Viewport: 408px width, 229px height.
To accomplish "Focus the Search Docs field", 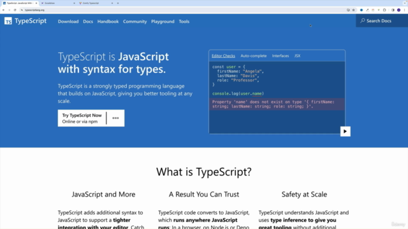I will [x=382, y=20].
